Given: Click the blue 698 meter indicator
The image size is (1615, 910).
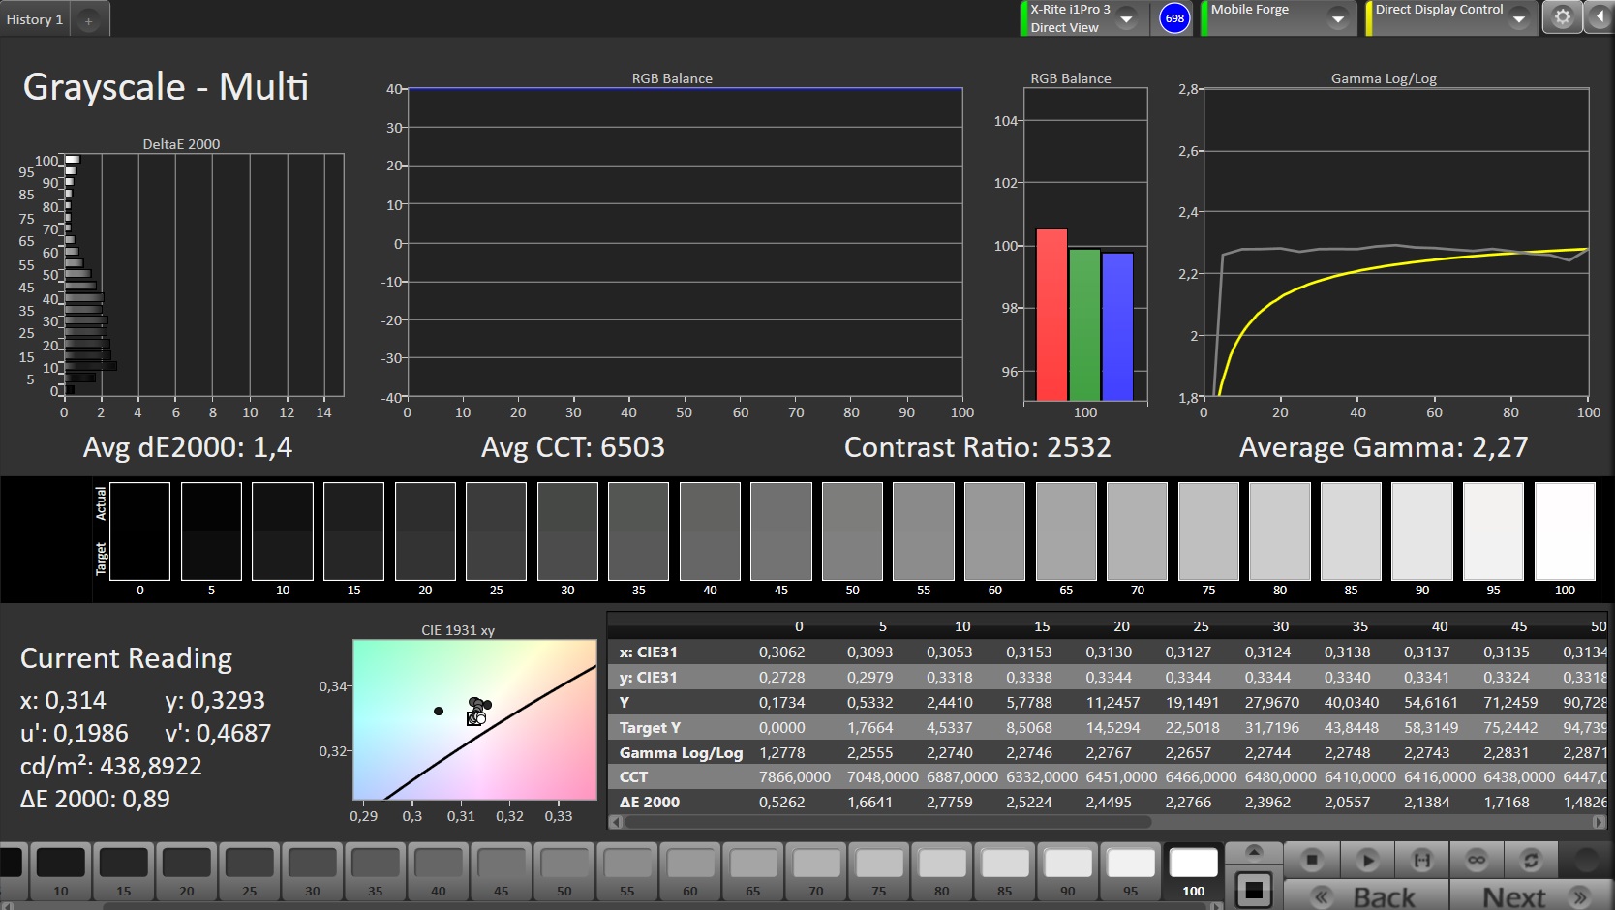Looking at the screenshot, I should pos(1174,18).
